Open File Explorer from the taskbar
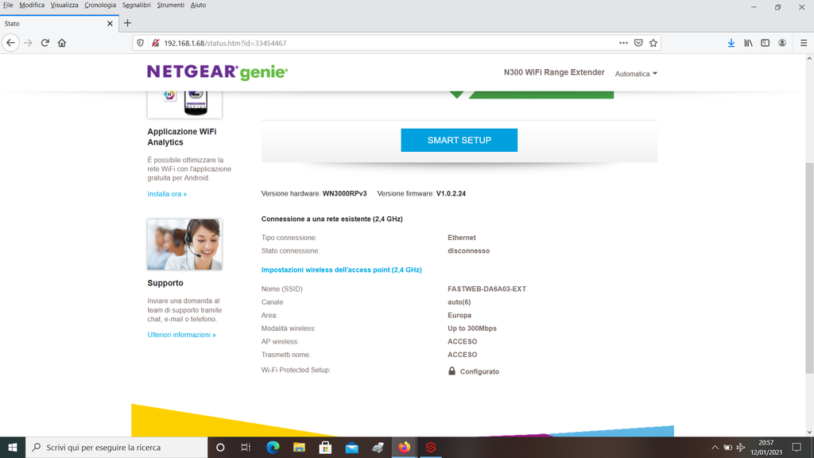This screenshot has height=458, width=814. [x=299, y=447]
